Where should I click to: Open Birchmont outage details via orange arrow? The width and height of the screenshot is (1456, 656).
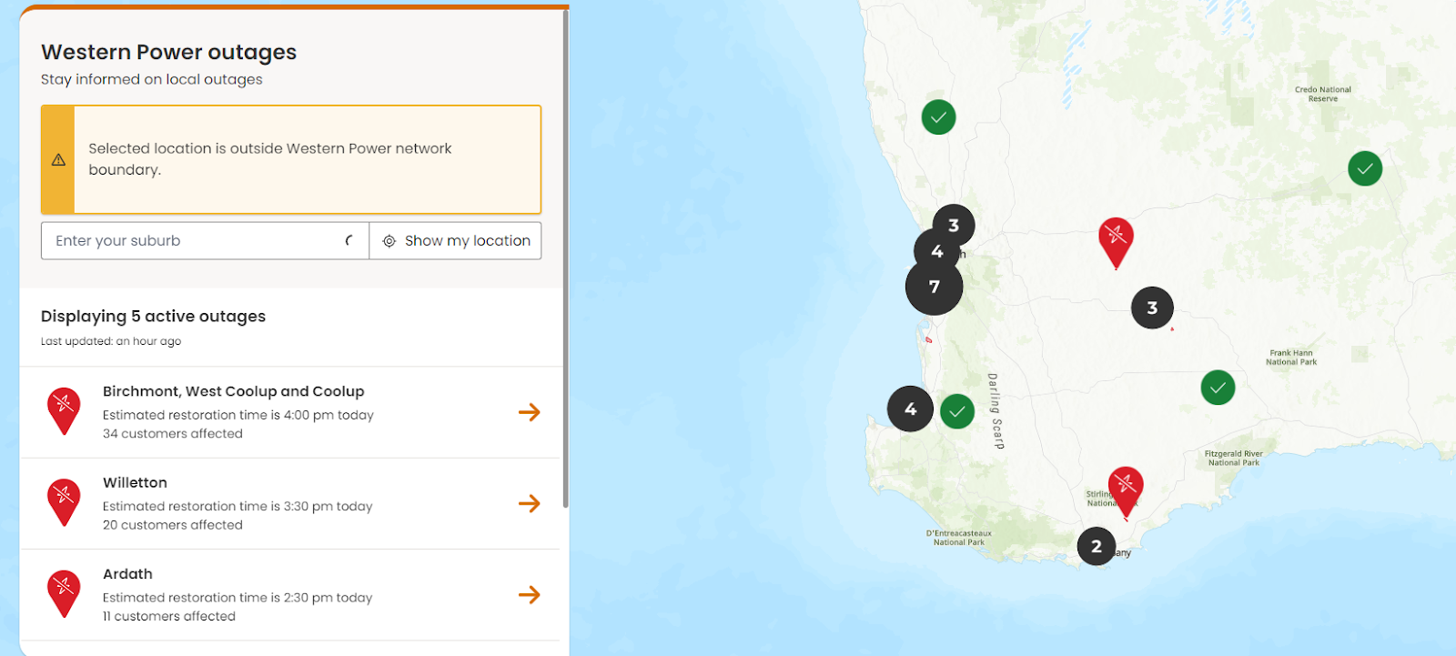pos(530,412)
